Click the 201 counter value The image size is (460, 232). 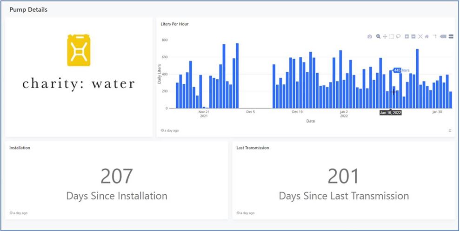(344, 176)
